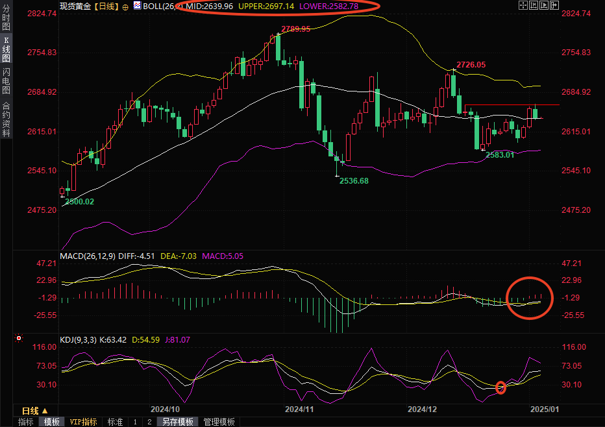
Task: Click the KDJ(9,3,3) indicator label
Action: 78,339
